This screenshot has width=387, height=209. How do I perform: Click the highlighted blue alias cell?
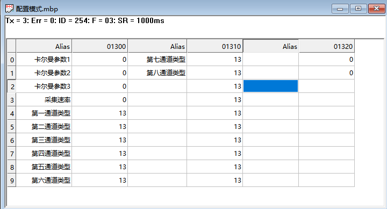coord(271,86)
